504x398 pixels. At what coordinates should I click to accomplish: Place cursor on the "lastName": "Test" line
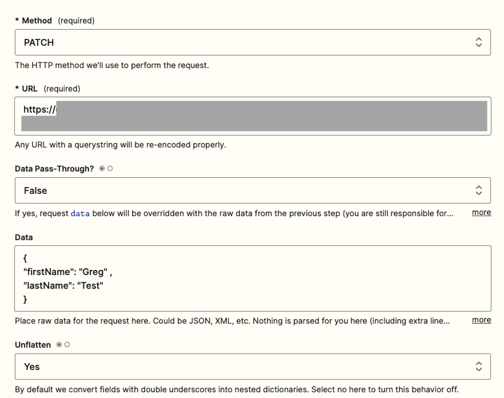point(63,286)
